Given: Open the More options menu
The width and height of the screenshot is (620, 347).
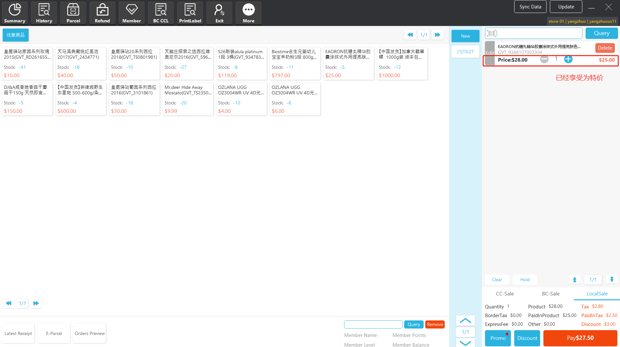Looking at the screenshot, I should pos(249,13).
